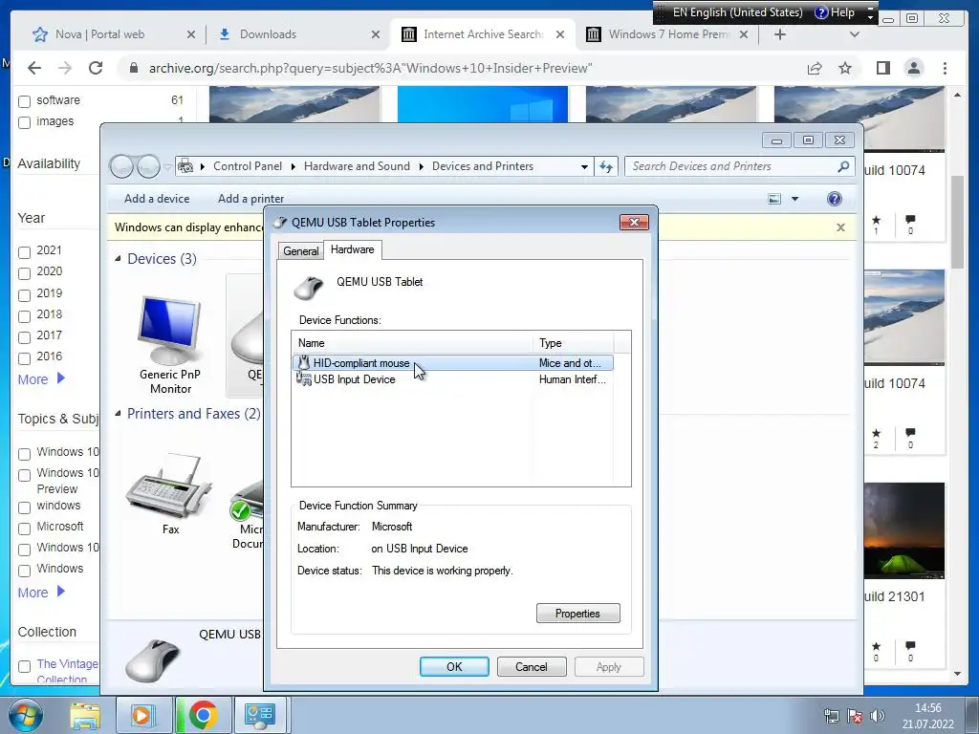Open the Windows Start menu
The height and width of the screenshot is (734, 979).
click(x=25, y=715)
